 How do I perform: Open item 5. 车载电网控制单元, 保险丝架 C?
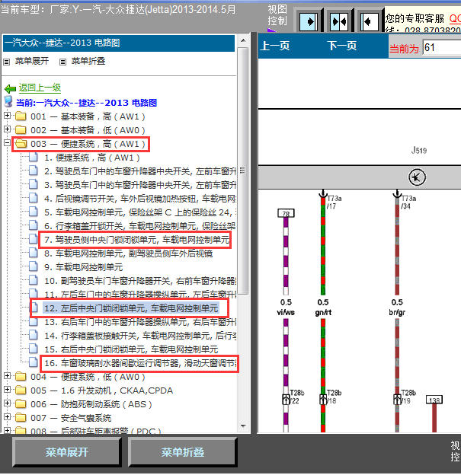[140, 212]
